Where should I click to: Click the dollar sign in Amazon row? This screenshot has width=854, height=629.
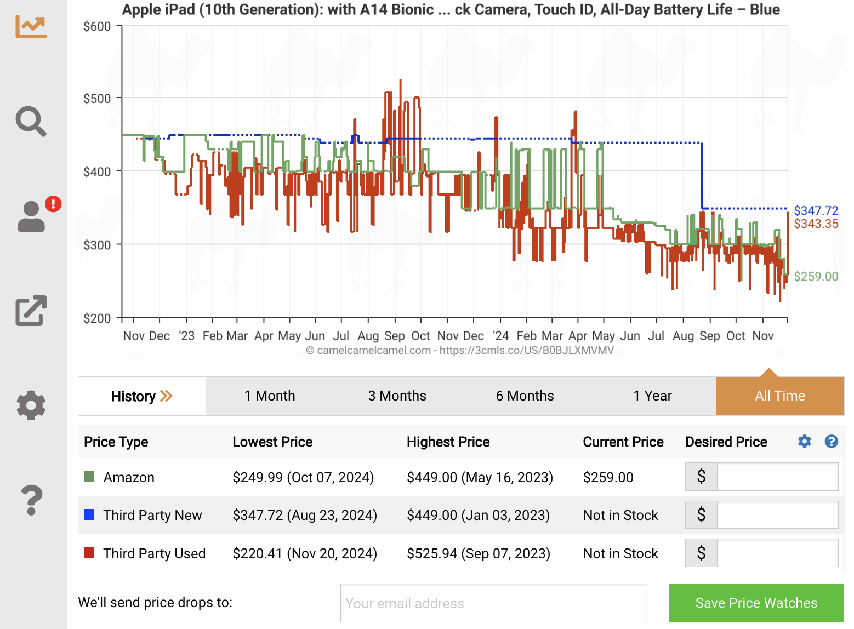(x=701, y=477)
